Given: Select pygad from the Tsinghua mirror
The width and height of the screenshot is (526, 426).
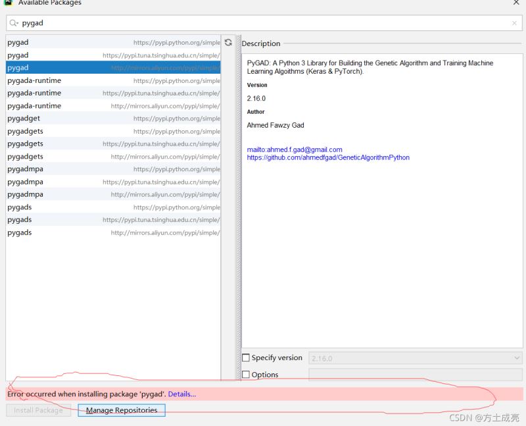Looking at the screenshot, I should (113, 55).
